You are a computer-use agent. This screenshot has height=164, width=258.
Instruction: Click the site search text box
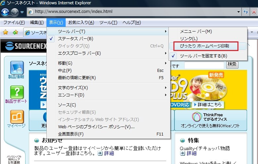click(204, 65)
